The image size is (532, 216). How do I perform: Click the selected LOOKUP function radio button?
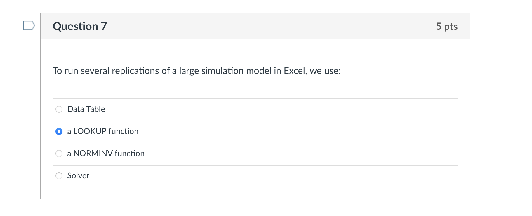pos(59,131)
